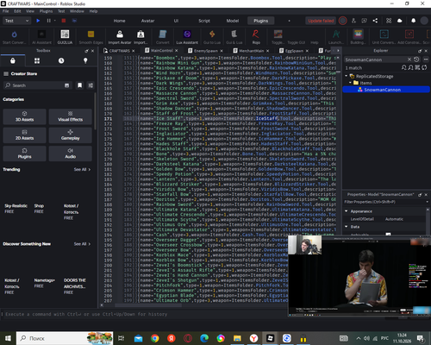
Task: Open the GUI2LUA plugin
Action: point(65,37)
